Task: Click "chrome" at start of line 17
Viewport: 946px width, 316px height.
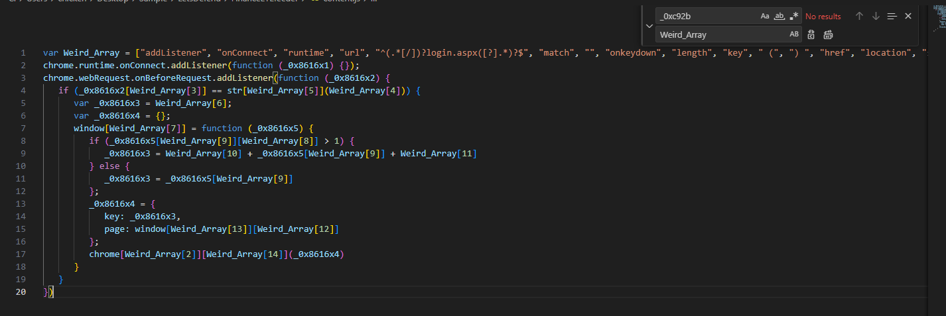Action: (105, 254)
